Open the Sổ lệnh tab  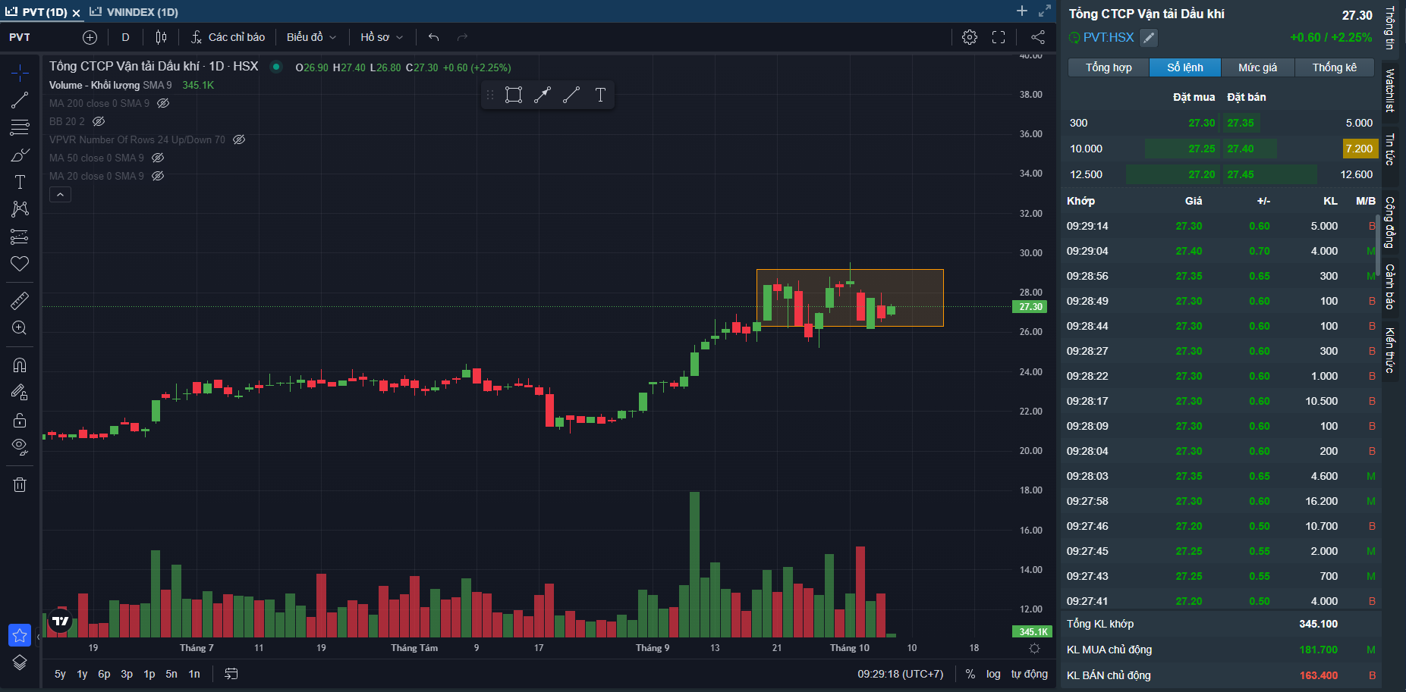tap(1185, 67)
